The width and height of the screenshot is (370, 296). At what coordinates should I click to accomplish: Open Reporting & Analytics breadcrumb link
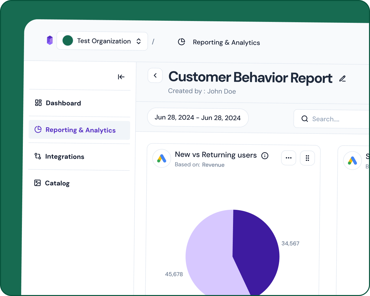[226, 43]
